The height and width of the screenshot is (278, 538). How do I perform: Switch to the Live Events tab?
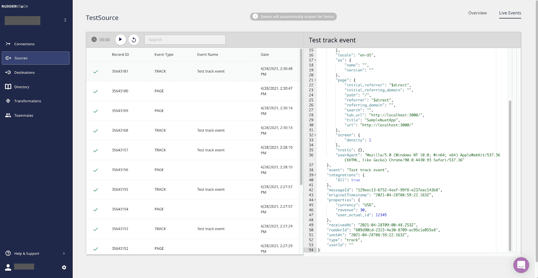click(510, 13)
